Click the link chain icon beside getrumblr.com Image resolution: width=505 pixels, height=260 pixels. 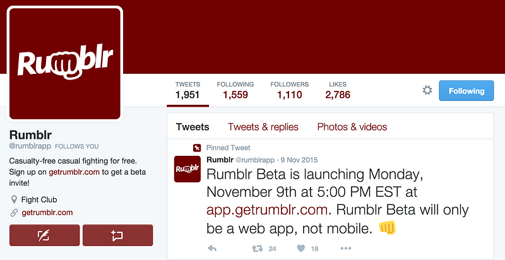click(x=14, y=213)
